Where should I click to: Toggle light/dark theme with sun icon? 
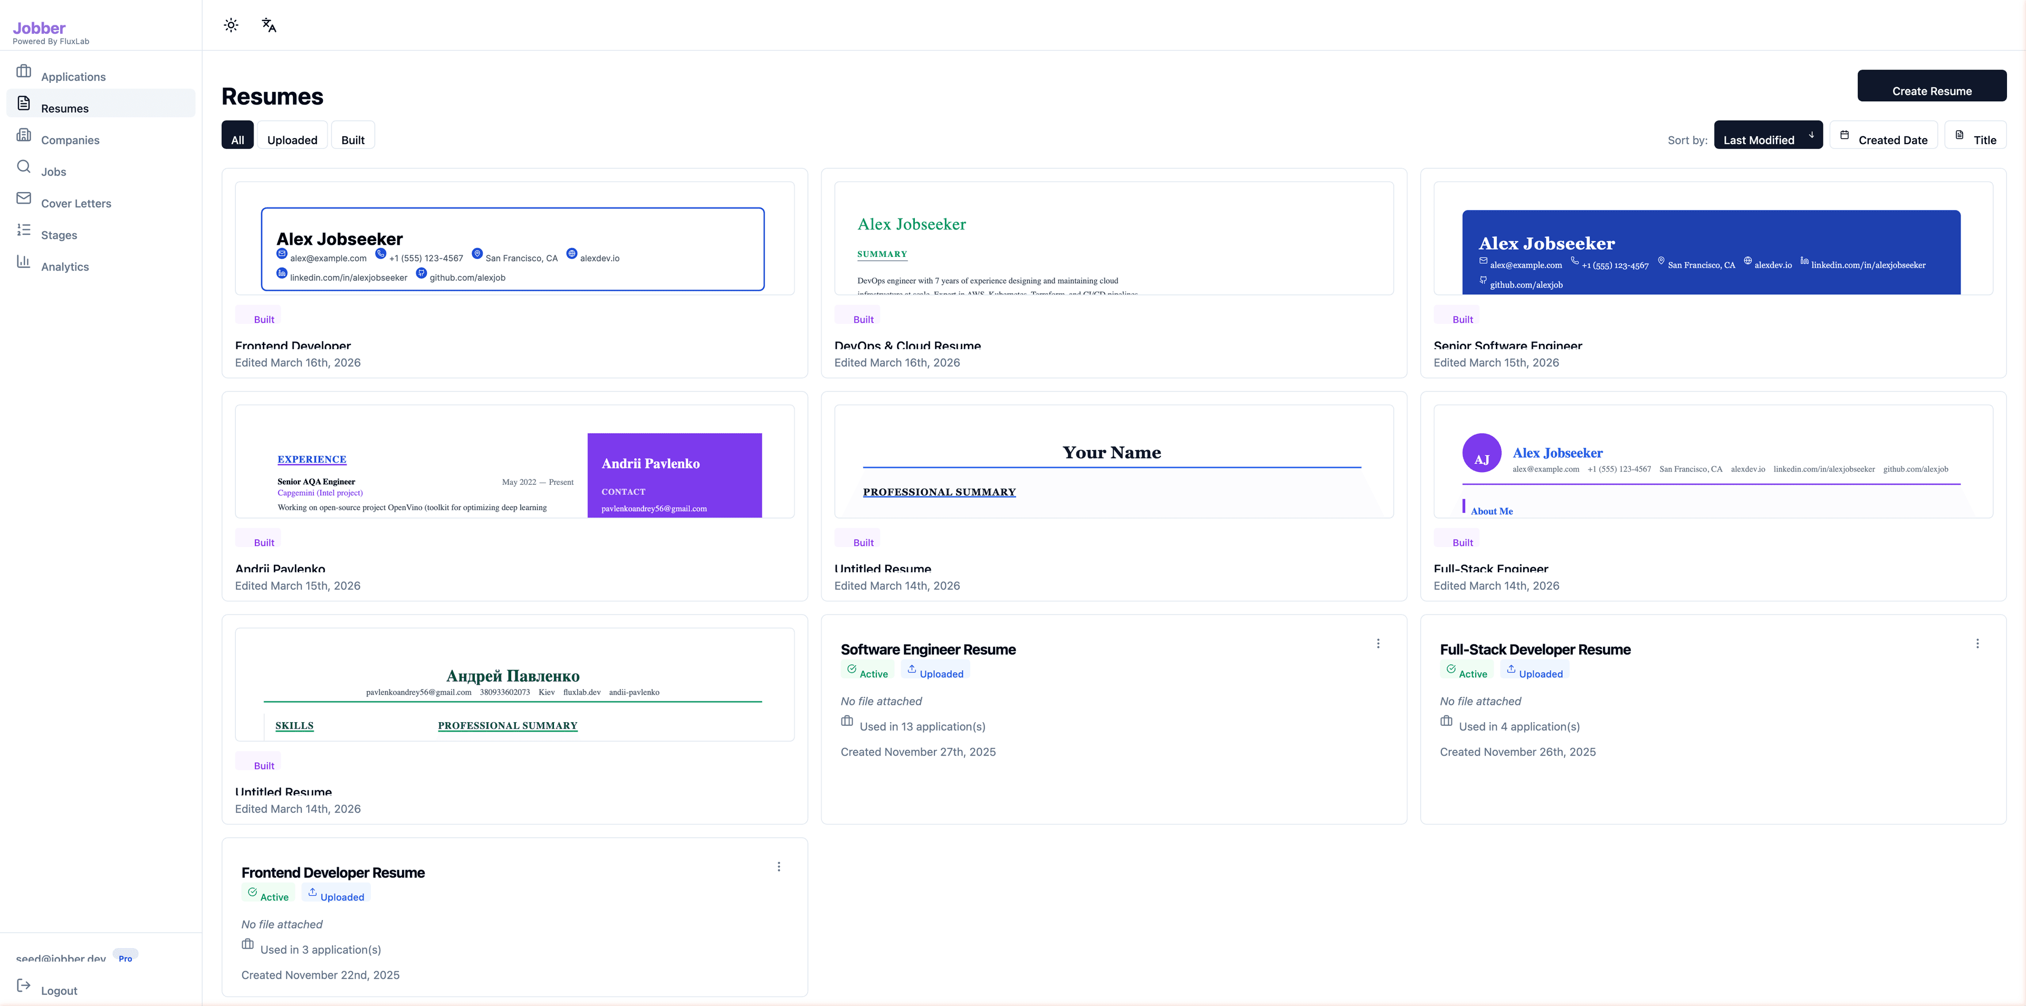pyautogui.click(x=231, y=24)
